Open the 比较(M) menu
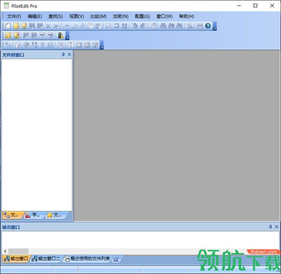Screen dimensions: 281x274 [x=98, y=16]
